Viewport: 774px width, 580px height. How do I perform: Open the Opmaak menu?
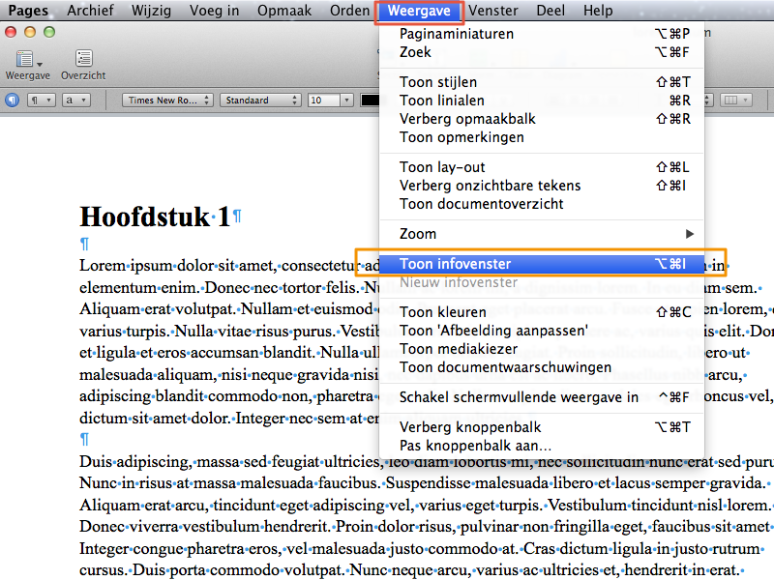(284, 11)
